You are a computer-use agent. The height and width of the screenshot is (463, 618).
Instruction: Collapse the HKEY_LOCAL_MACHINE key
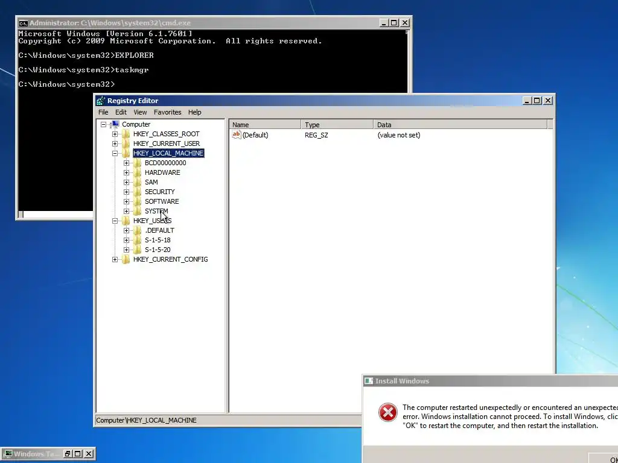(x=115, y=153)
